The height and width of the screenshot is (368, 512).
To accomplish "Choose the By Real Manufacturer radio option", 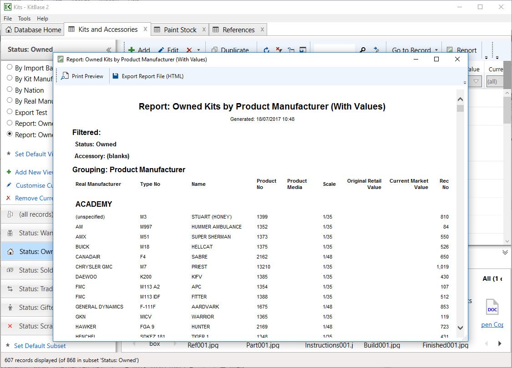I will (10, 101).
